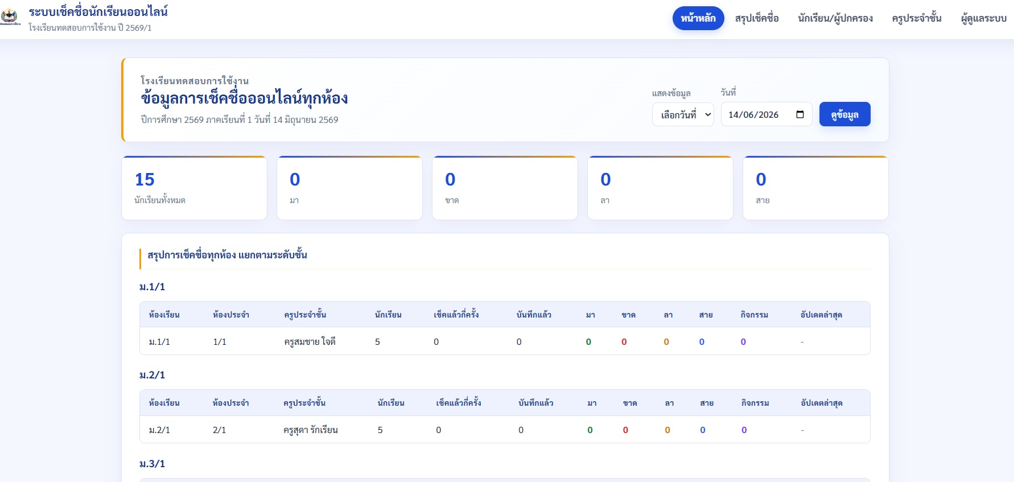This screenshot has width=1014, height=482.
Task: Click the ม.1/1 section heading
Action: (x=152, y=287)
